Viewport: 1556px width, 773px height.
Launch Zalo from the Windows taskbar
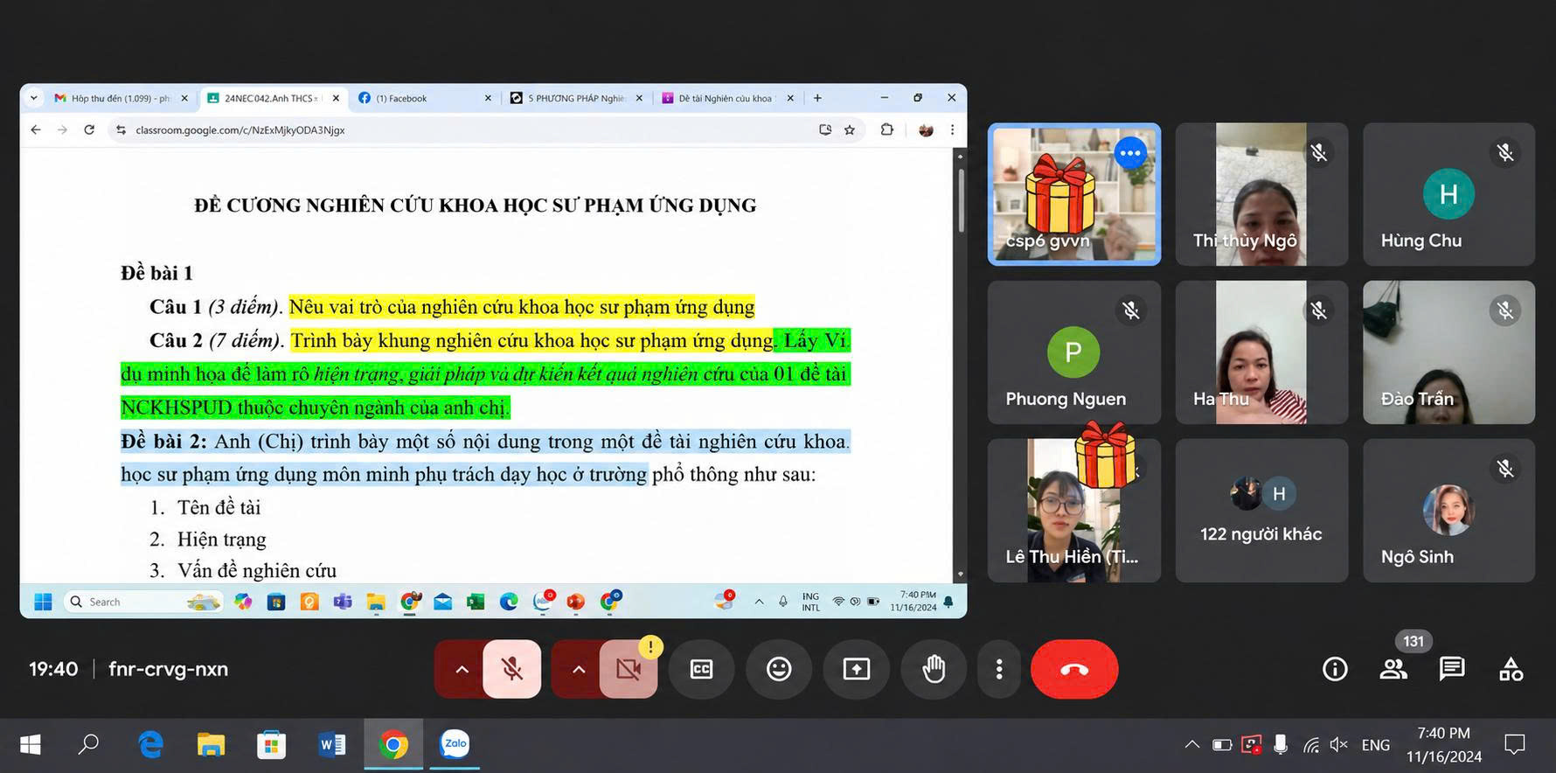455,744
